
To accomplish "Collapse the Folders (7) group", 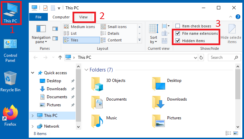I will [x=86, y=70].
